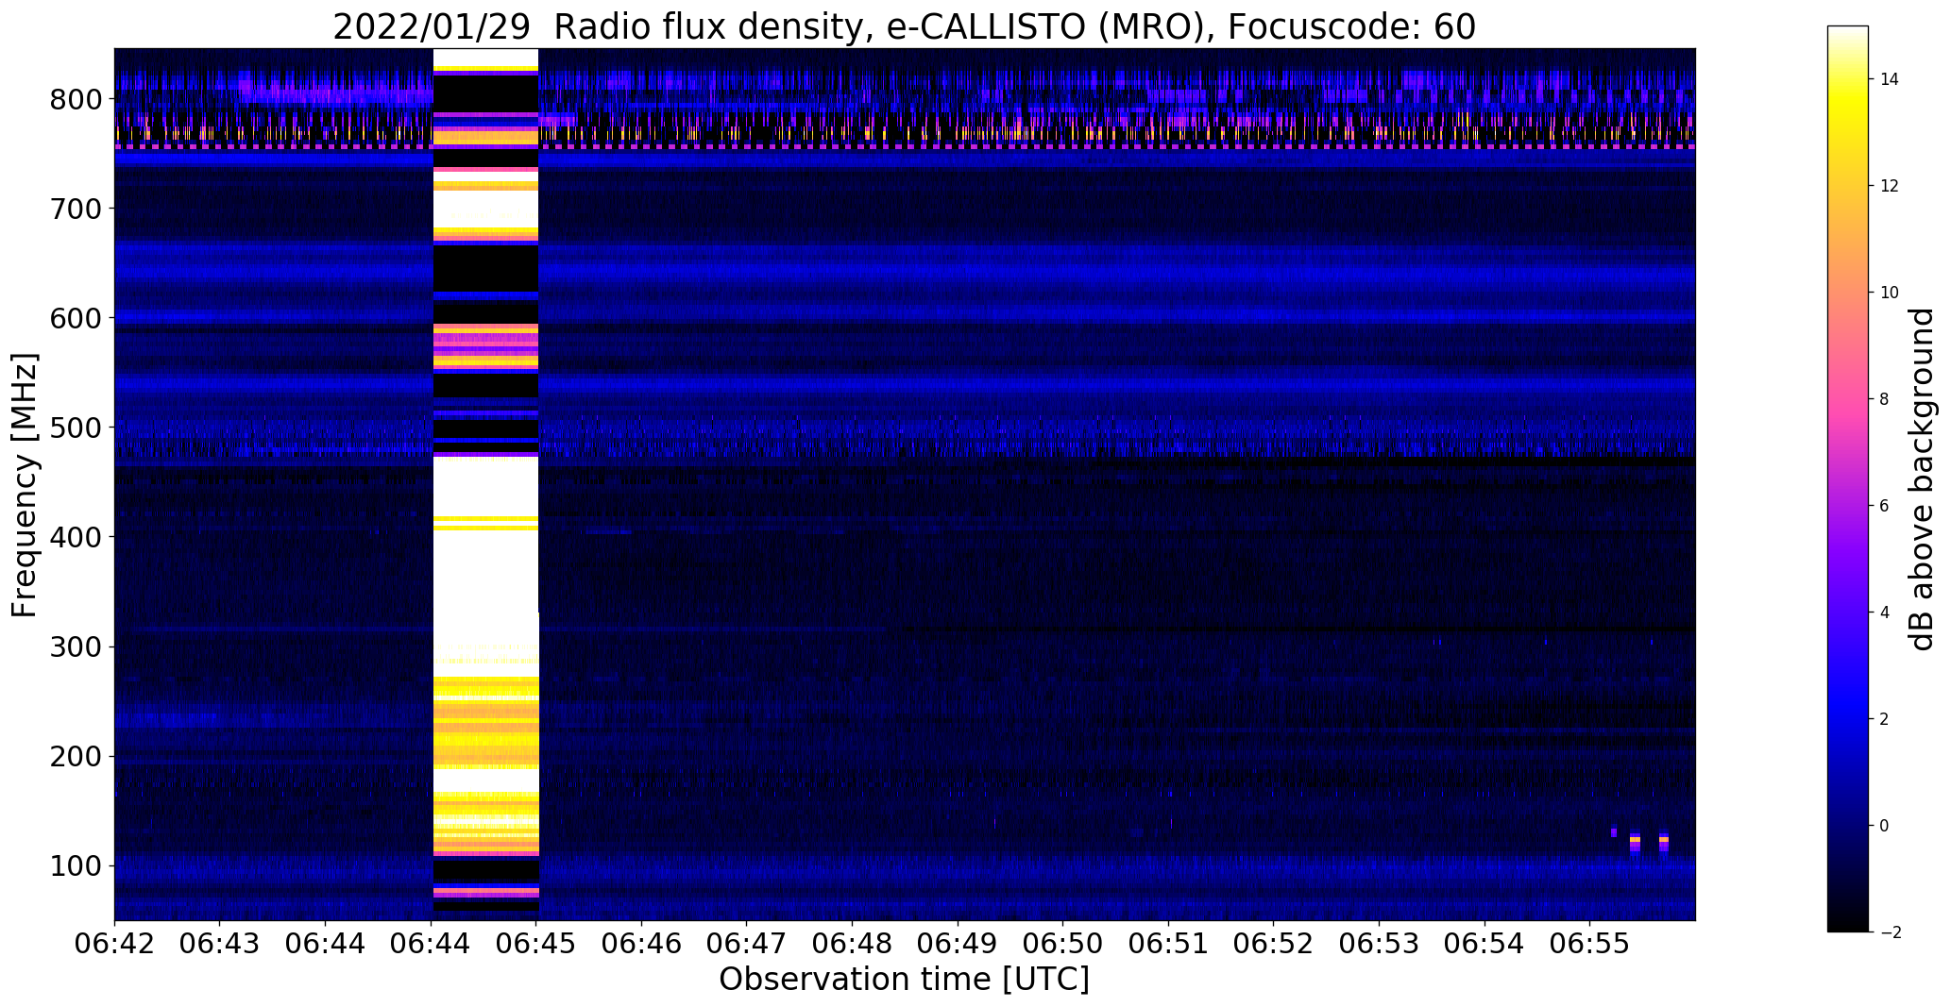1951x1007 pixels.
Task: Click the 06:50 time tick label
Action: click(1063, 946)
